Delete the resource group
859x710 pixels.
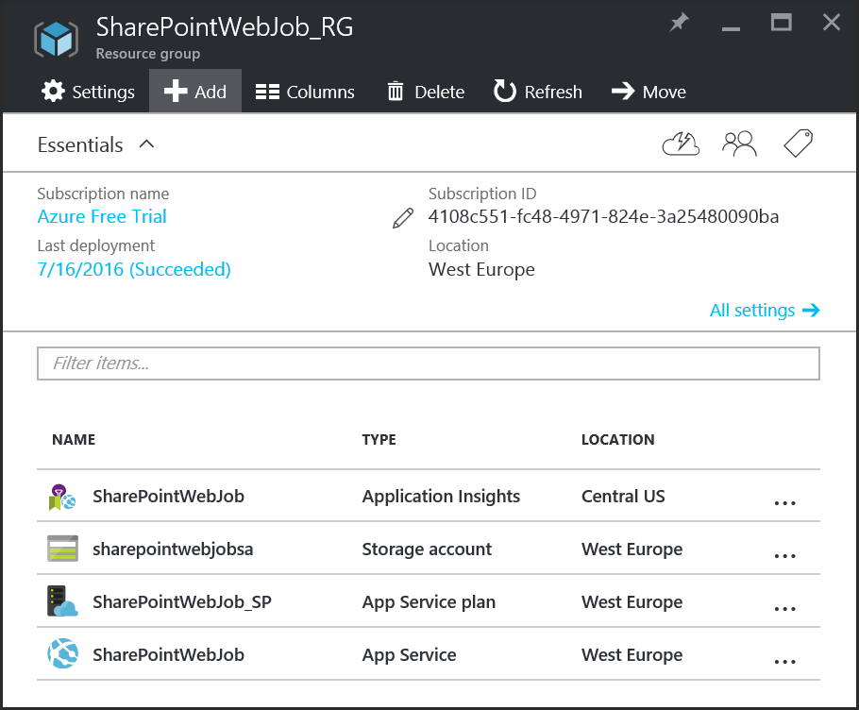(425, 92)
